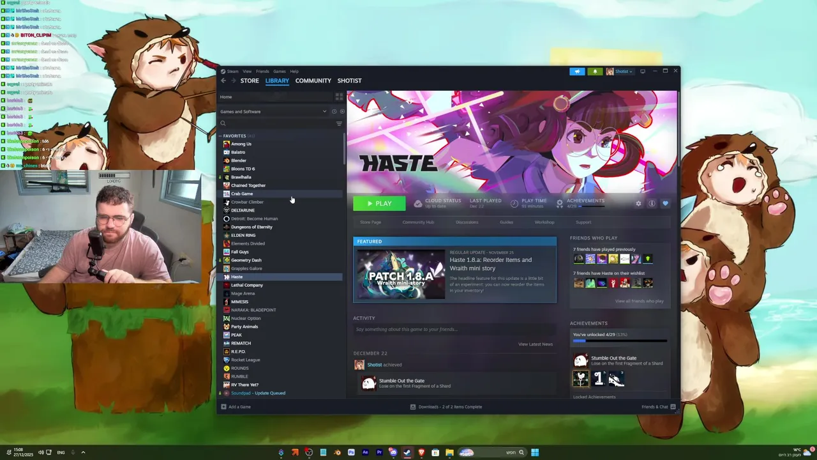Open the Haste Discussions link
Viewport: 817px width, 460px height.
467,222
